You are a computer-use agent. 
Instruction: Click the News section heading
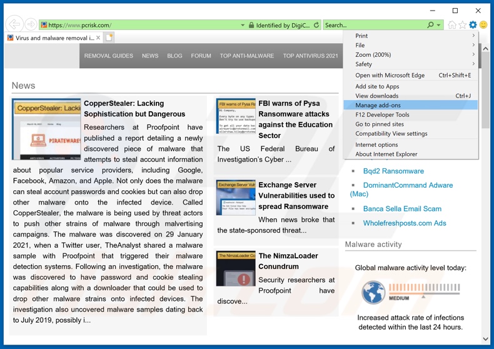pos(23,86)
